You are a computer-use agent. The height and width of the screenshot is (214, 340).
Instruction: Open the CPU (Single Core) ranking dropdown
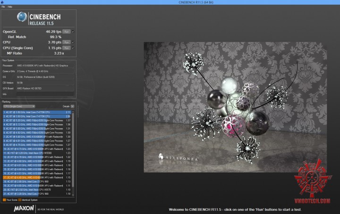pyautogui.click(x=18, y=106)
